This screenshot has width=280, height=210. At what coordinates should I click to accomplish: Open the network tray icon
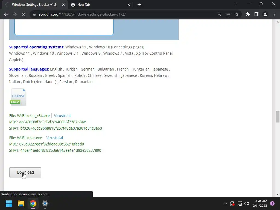[240, 203]
